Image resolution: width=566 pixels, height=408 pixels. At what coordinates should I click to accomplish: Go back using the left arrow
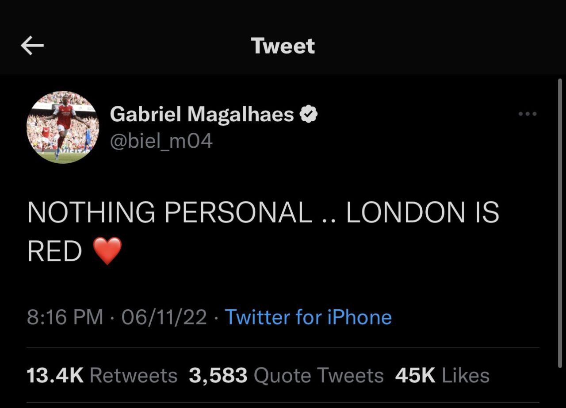click(32, 46)
